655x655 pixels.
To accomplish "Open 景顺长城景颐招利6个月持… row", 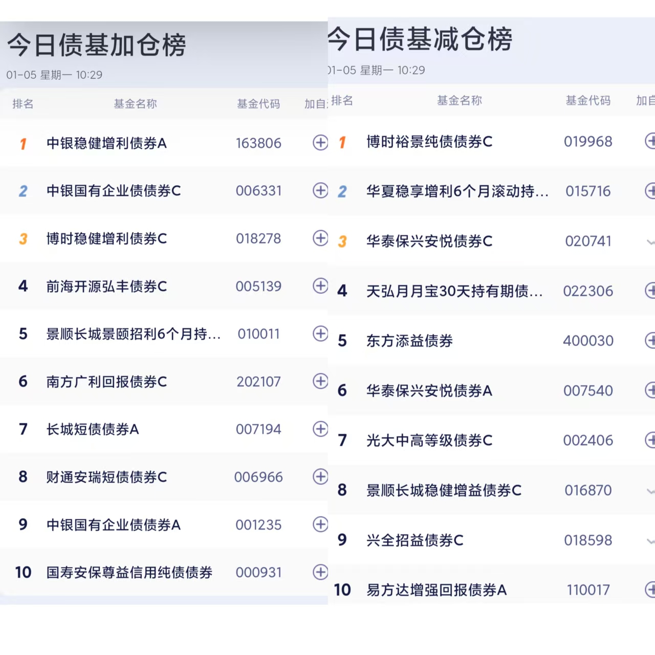I will point(164,334).
